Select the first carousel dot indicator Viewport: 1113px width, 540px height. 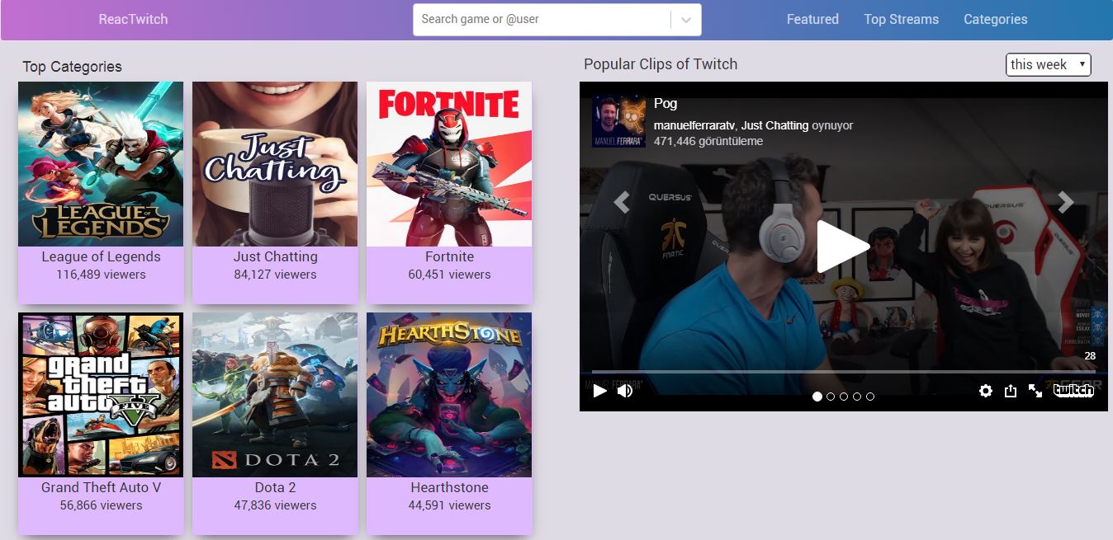pos(817,397)
